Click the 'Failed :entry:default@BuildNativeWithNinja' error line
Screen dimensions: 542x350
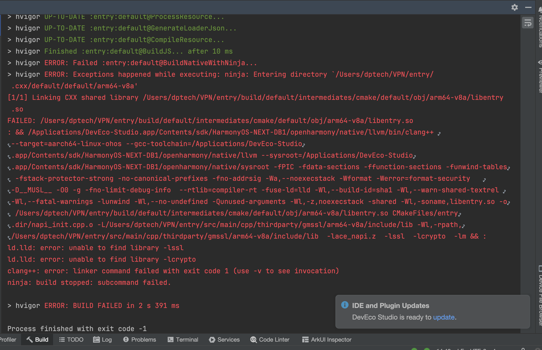tap(132, 63)
